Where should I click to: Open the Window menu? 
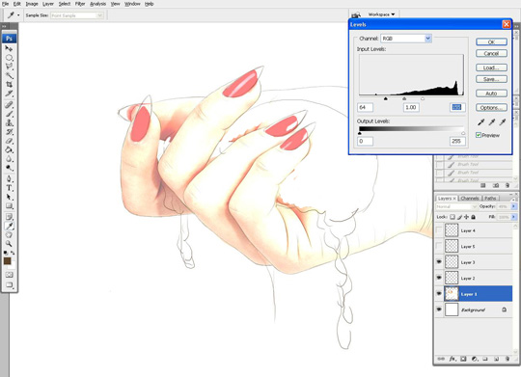click(132, 4)
